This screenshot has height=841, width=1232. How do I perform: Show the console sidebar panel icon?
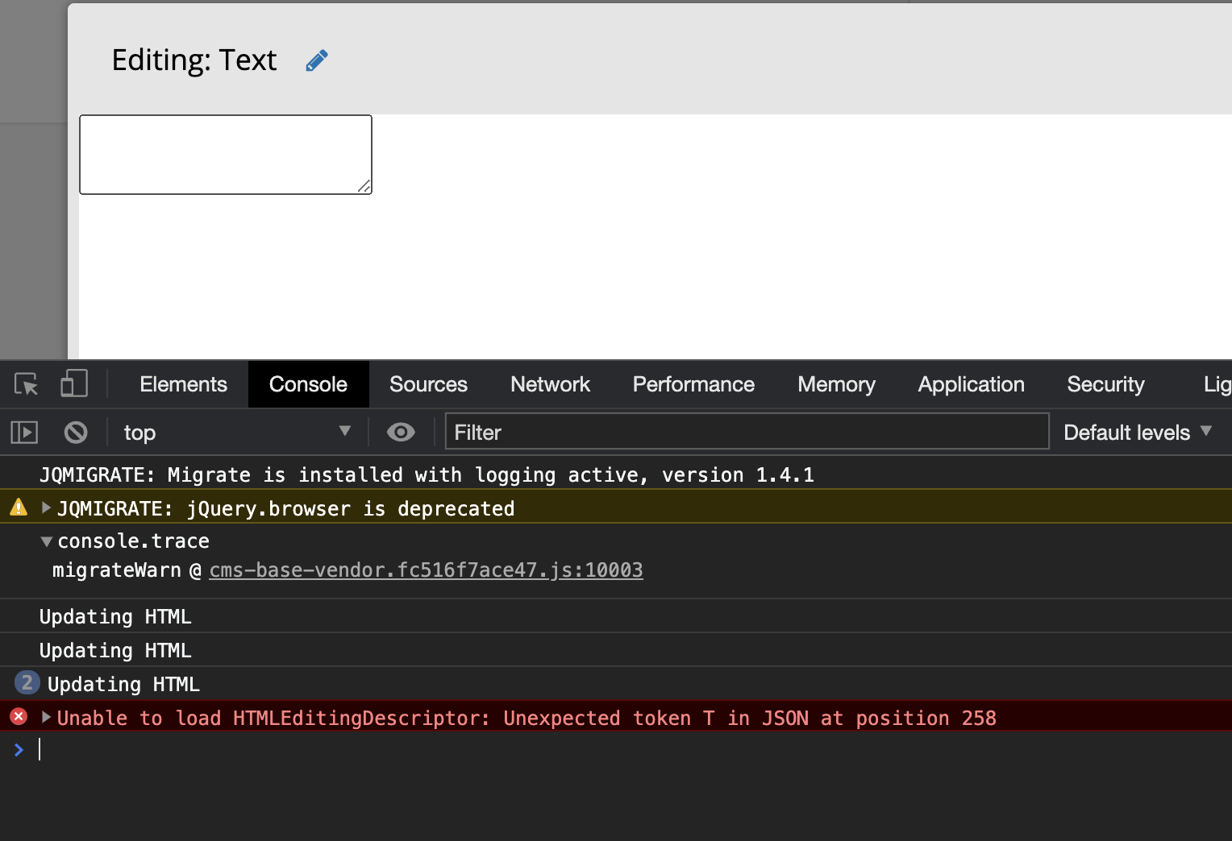click(24, 433)
